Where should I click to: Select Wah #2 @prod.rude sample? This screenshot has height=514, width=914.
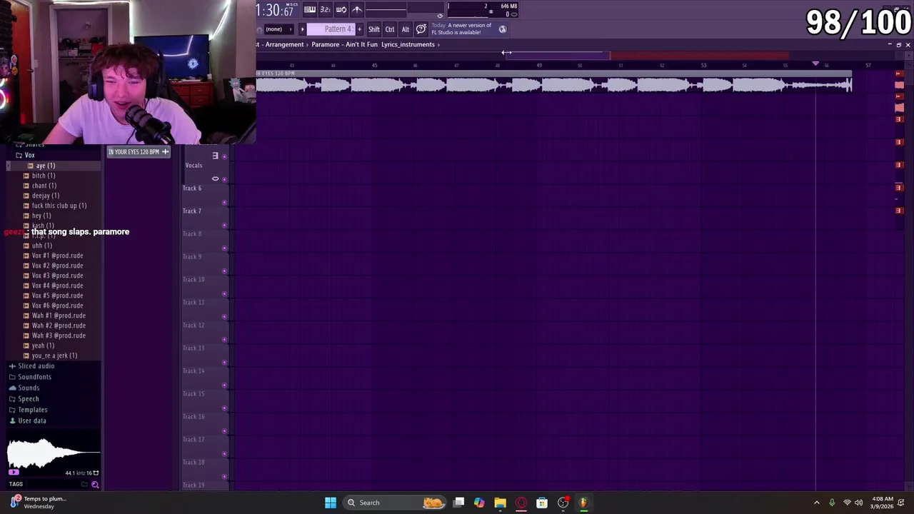click(59, 326)
